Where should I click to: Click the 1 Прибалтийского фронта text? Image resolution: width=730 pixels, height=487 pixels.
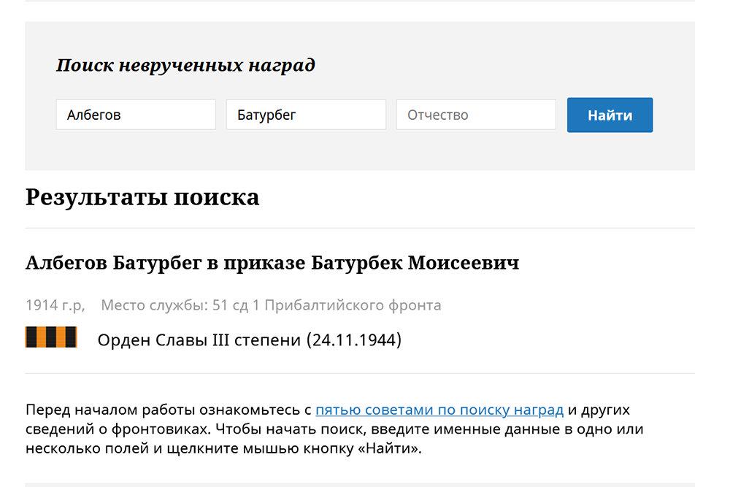point(347,305)
